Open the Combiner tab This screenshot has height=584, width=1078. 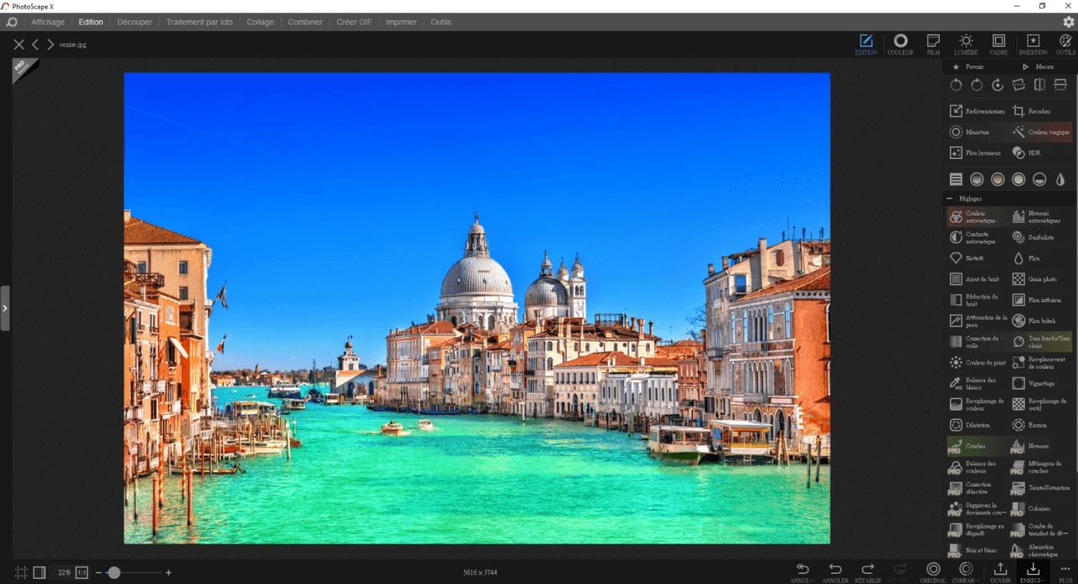(305, 22)
